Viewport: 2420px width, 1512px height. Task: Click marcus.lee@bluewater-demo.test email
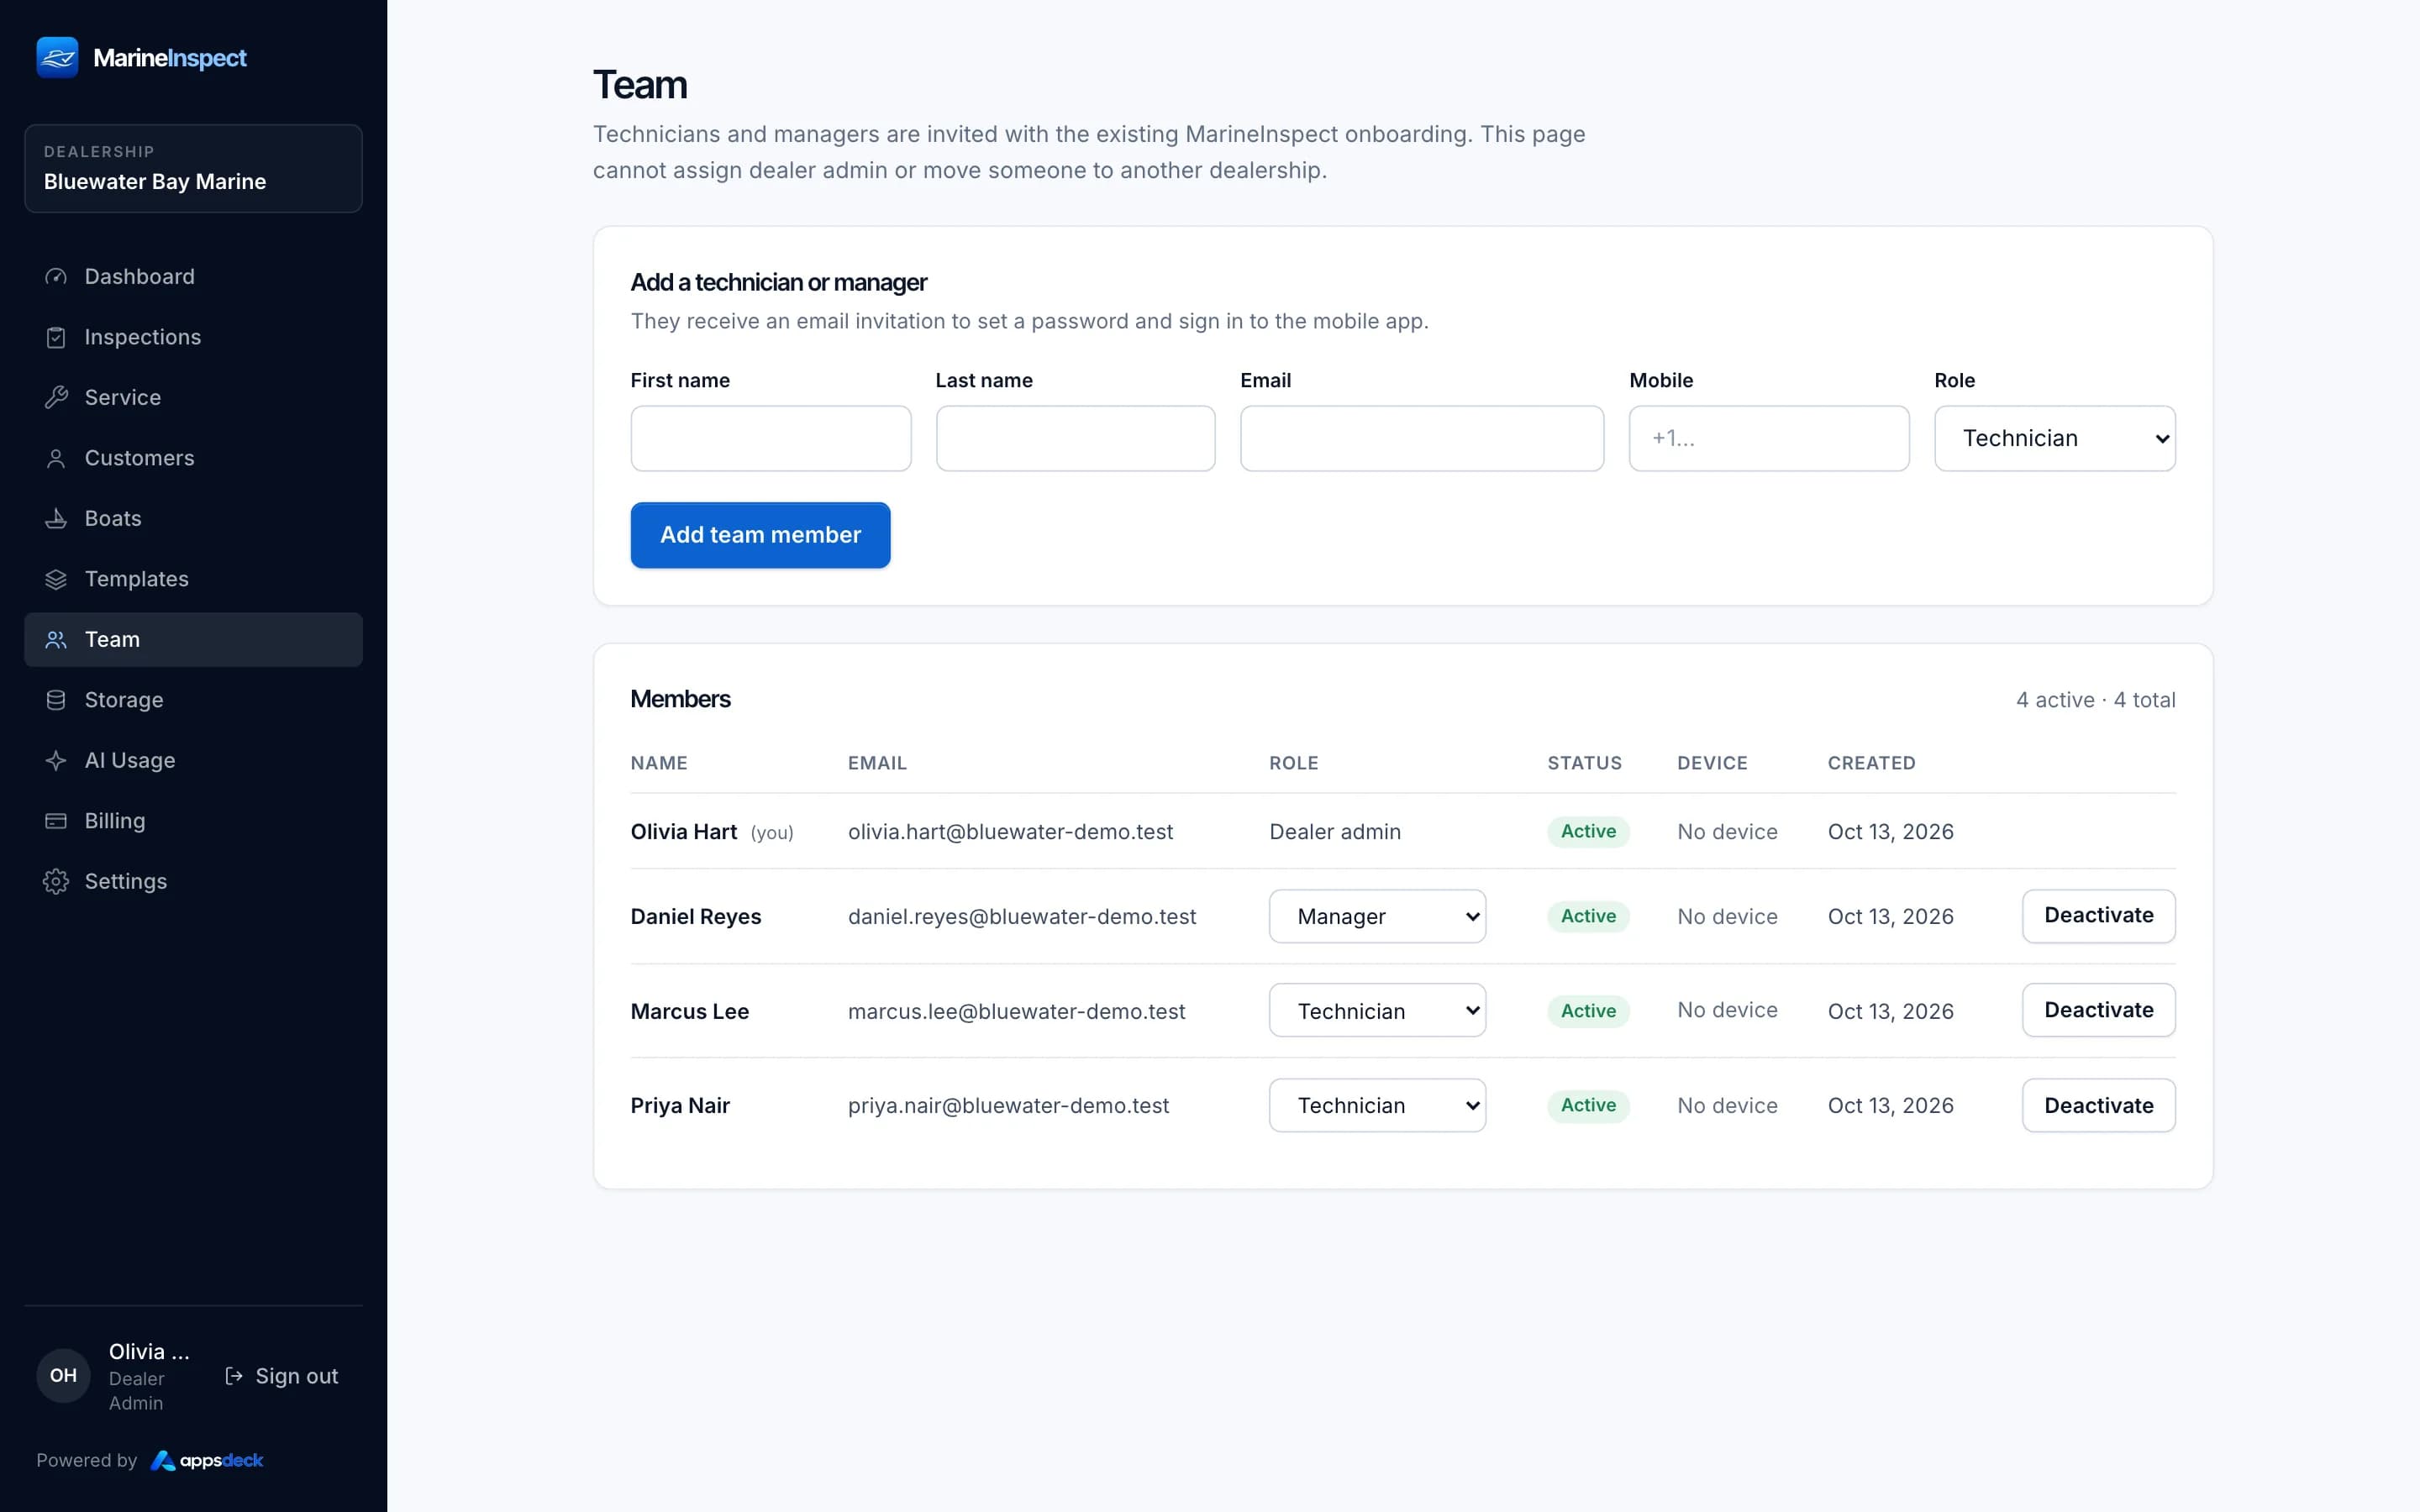click(x=1016, y=1011)
